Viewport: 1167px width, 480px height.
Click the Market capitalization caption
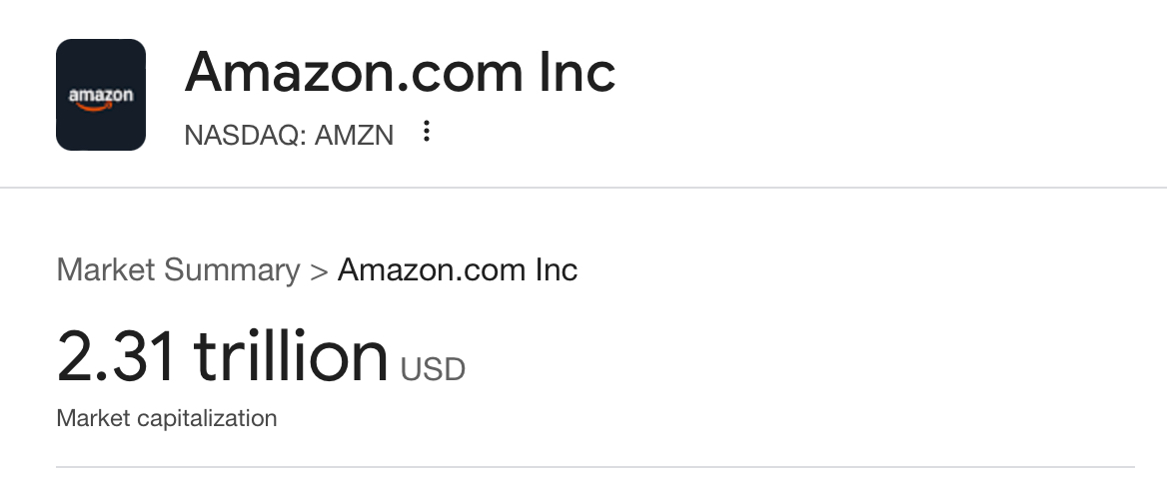167,418
